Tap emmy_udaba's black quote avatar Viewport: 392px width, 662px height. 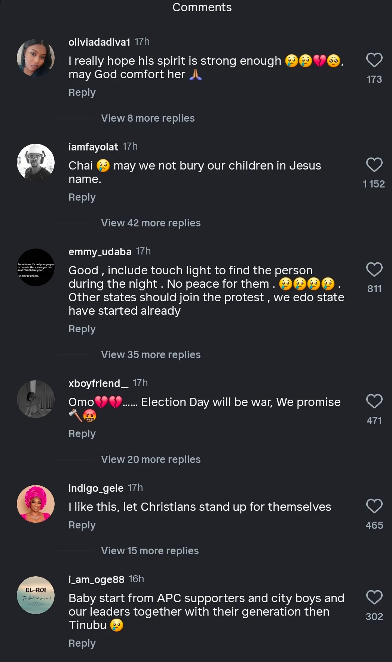point(36,268)
